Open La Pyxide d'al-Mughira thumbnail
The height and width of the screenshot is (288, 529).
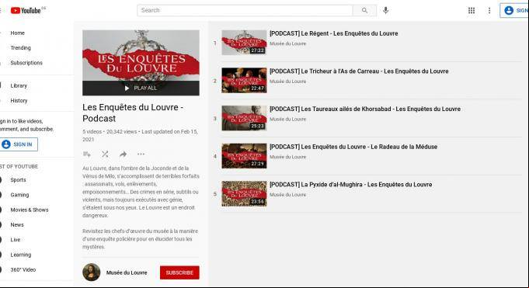(x=244, y=193)
